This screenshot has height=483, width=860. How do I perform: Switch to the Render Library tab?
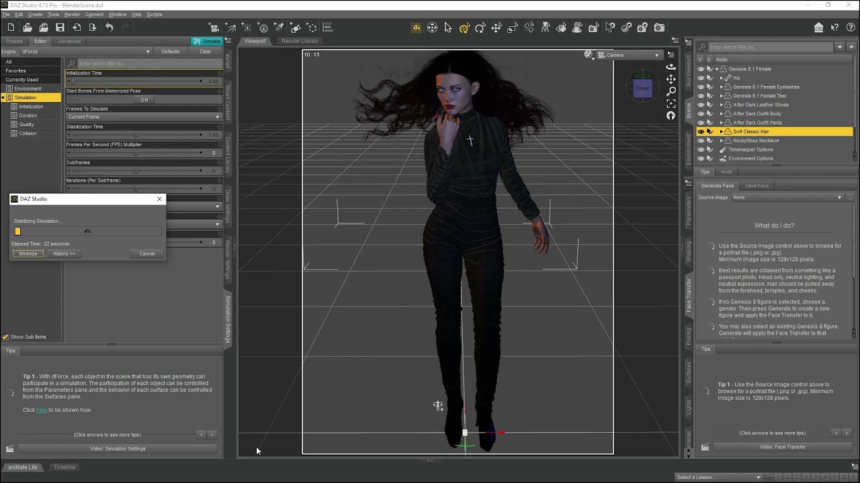click(x=300, y=41)
